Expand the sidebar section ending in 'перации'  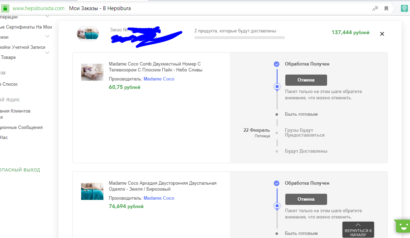click(x=47, y=16)
